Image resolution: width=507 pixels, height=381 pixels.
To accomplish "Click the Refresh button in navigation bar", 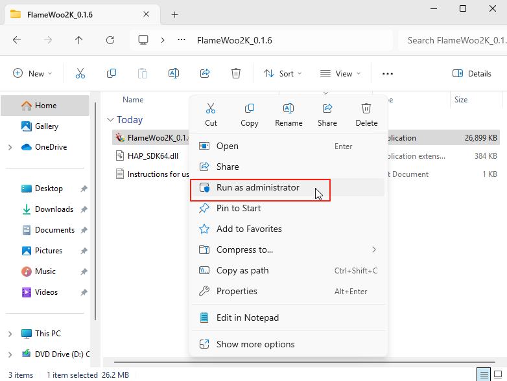I will click(110, 40).
